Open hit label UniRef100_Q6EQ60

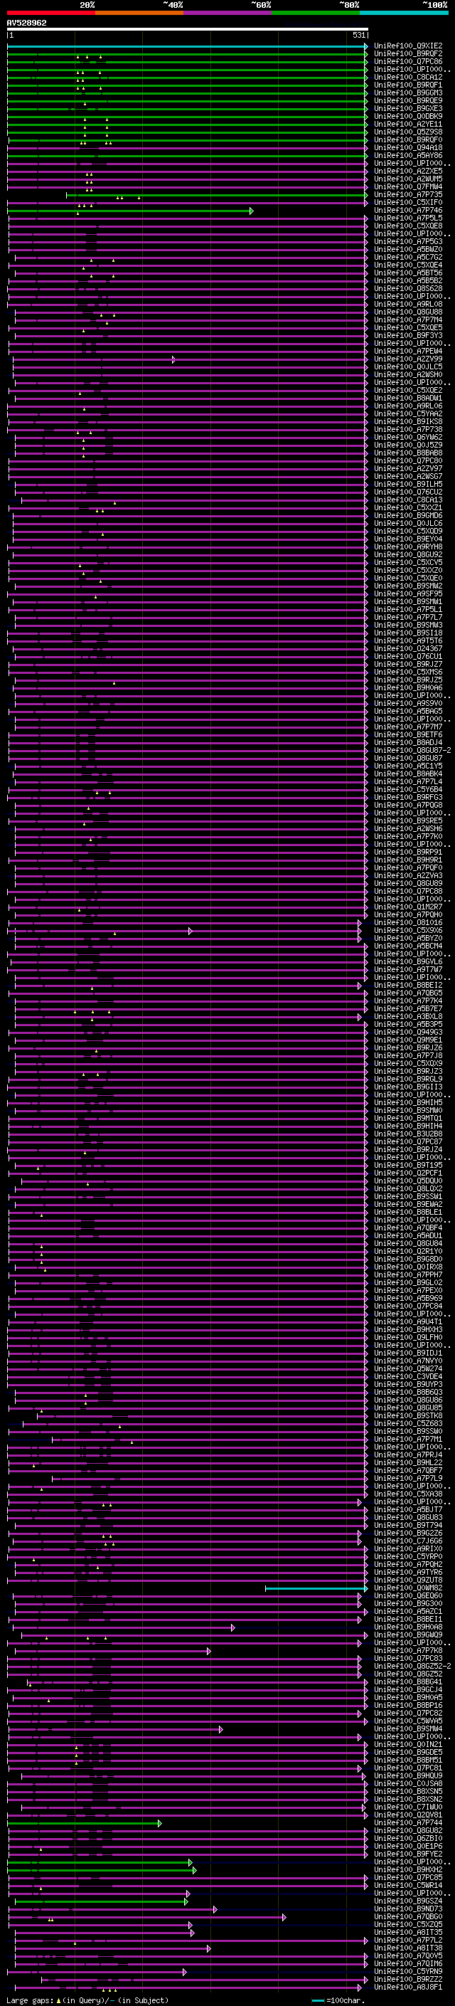408,1595
